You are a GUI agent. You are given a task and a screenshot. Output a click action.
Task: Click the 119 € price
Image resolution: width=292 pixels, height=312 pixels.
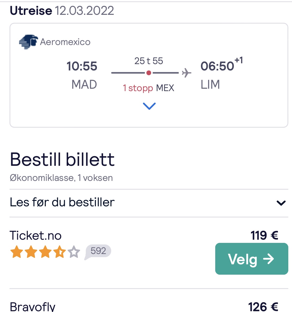pos(264,236)
